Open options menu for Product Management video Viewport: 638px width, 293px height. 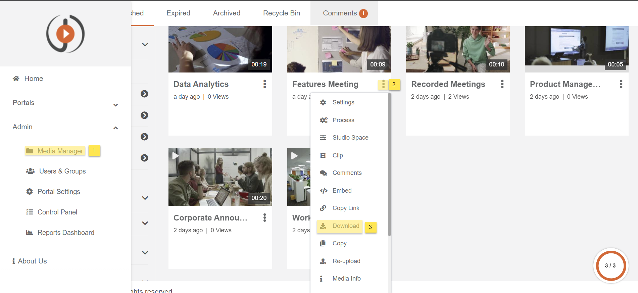(621, 84)
